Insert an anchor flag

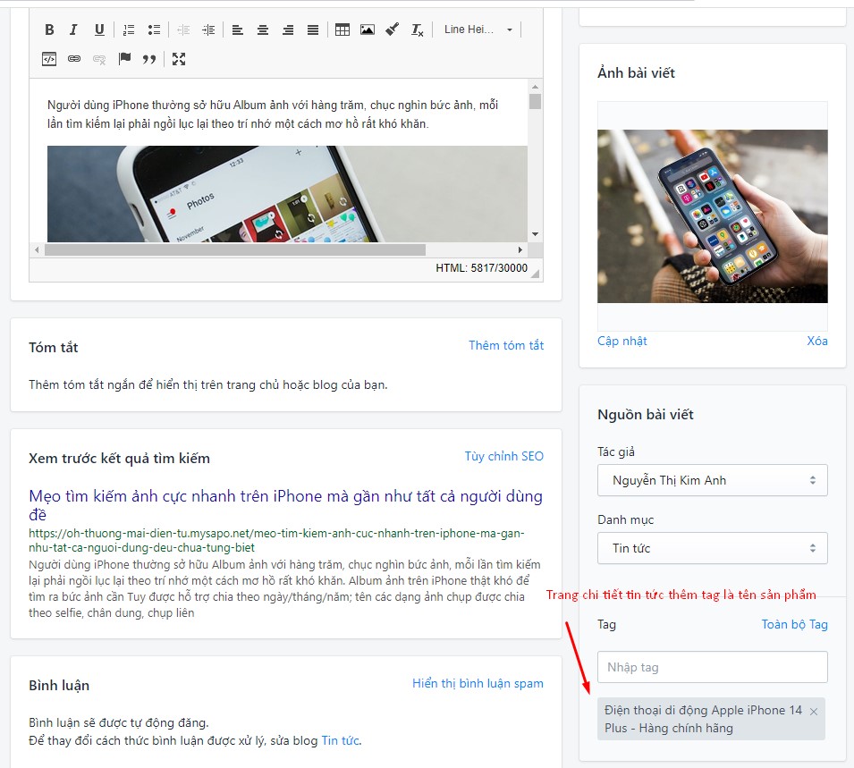point(124,59)
